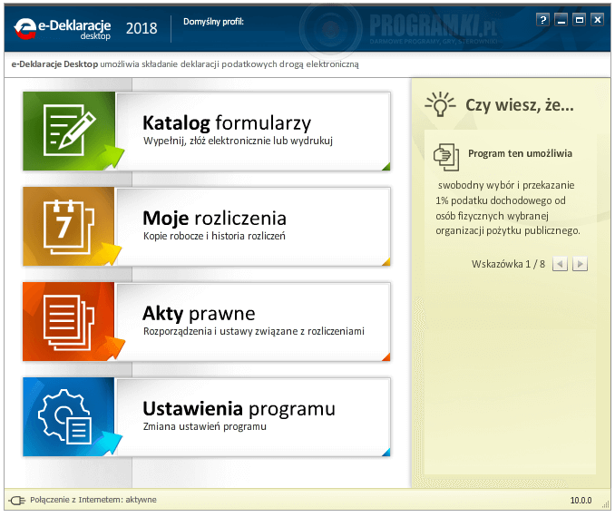The image size is (615, 517).
Task: Click the tip paragraph about 1% podatku
Action: 508,208
